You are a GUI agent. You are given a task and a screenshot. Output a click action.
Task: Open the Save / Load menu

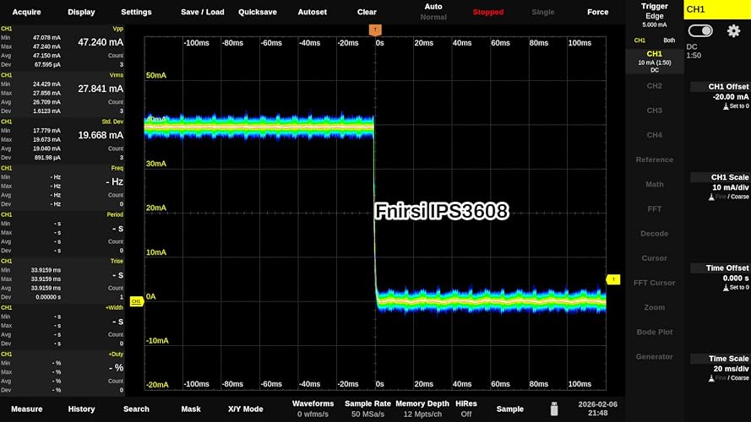tap(203, 12)
